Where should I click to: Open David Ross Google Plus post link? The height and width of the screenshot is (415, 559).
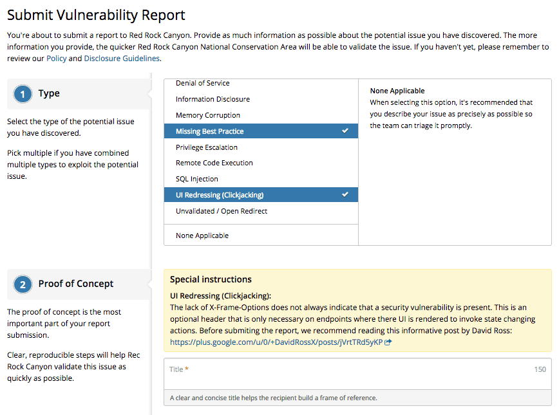tap(276, 343)
